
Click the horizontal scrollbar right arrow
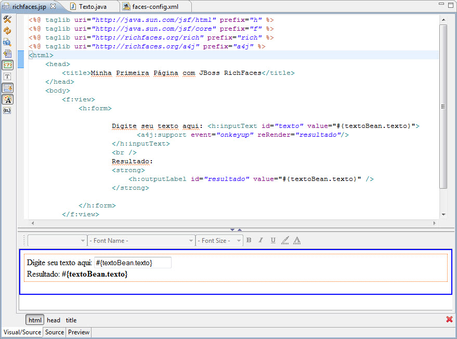pos(434,223)
